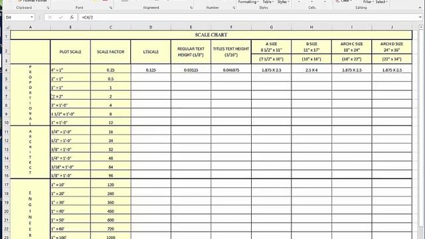Open the Name Box dropdown arrow
425x239 pixels.
tap(32, 17)
